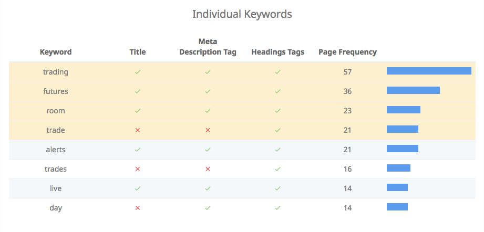Click the green check in trading's Title column
Image resolution: width=484 pixels, height=232 pixels.
click(138, 72)
